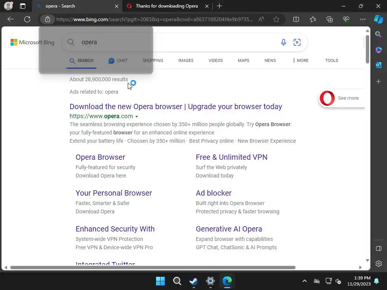Screen dimensions: 387x290
Task: Click the address bar URL field
Action: pyautogui.click(x=155, y=19)
